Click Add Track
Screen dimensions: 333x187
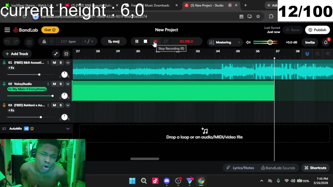click(x=17, y=54)
